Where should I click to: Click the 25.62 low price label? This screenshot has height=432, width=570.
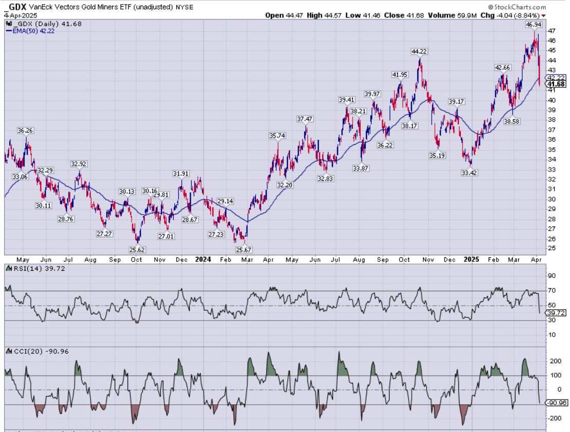[137, 250]
